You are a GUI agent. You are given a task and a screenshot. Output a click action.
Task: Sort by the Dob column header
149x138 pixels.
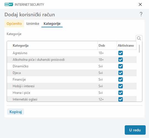(107, 46)
